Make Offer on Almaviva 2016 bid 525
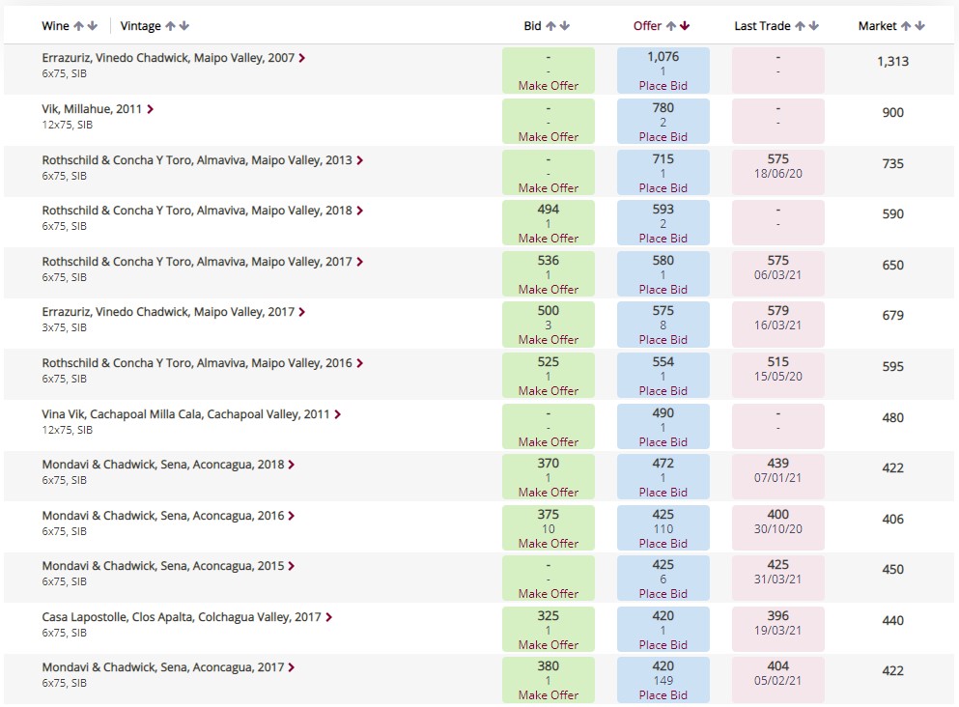This screenshot has height=707, width=959. [548, 390]
